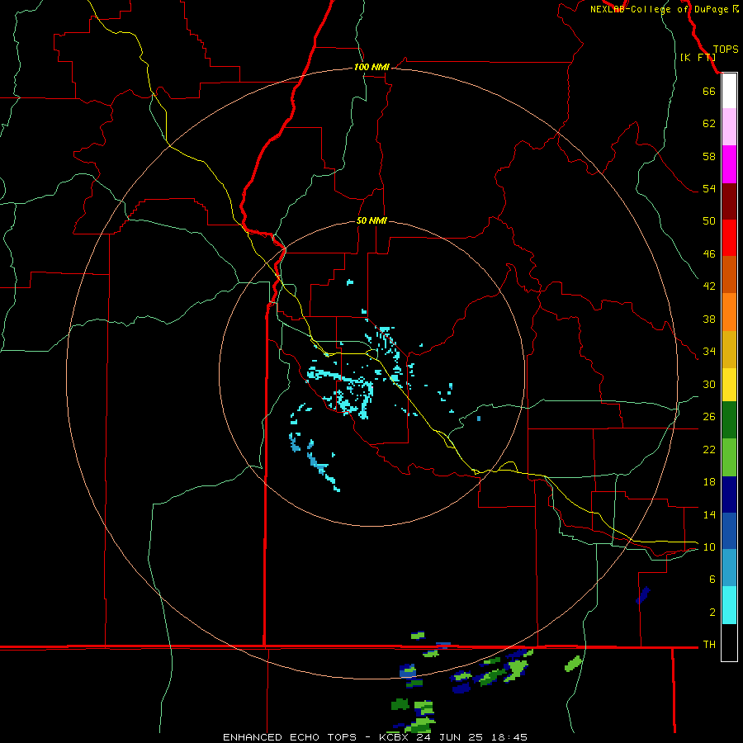
Task: Pick the cyan 2 kft legend swatch
Action: [729, 605]
